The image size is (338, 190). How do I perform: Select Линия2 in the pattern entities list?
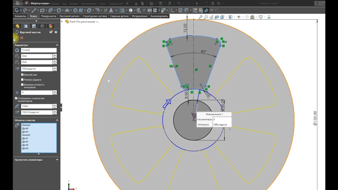coord(26,125)
